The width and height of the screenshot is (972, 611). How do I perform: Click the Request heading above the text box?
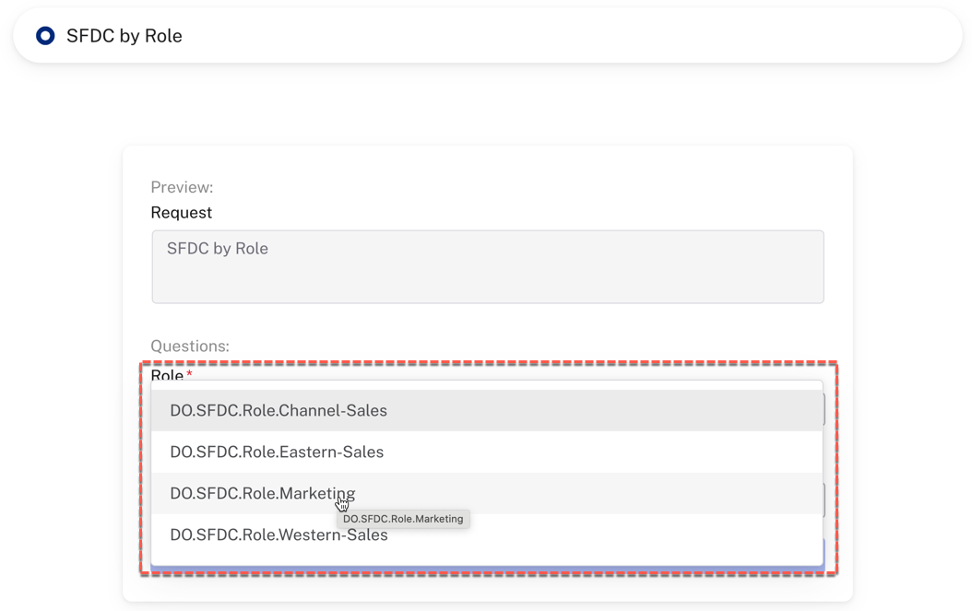pos(182,213)
